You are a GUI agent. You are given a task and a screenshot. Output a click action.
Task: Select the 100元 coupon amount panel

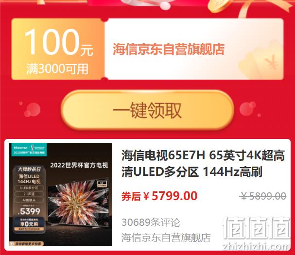[58, 49]
